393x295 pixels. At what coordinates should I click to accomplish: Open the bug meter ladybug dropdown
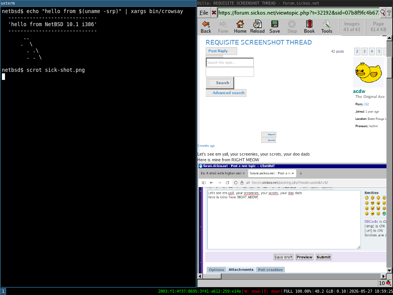click(x=385, y=283)
